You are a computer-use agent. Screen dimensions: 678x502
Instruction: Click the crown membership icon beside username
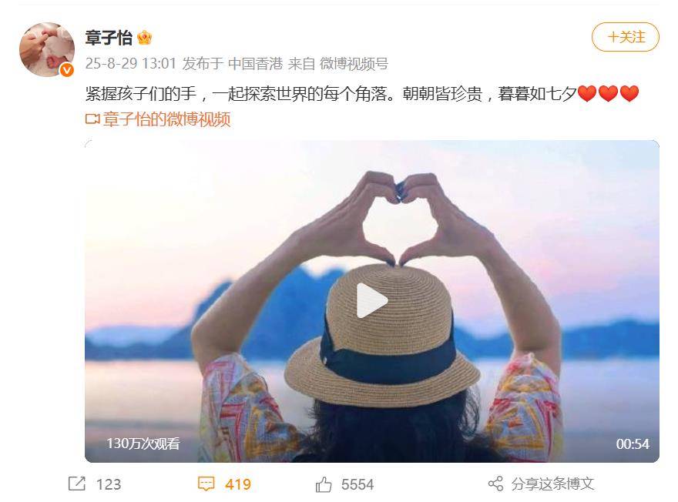click(144, 38)
